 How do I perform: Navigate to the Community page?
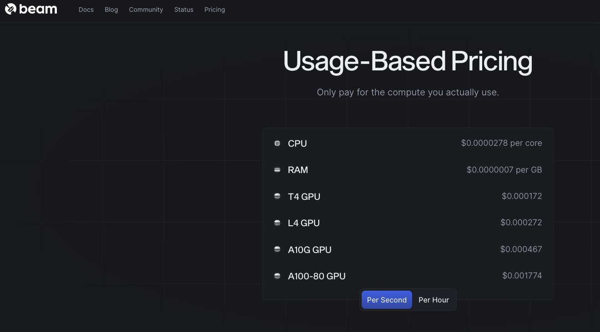pyautogui.click(x=146, y=10)
